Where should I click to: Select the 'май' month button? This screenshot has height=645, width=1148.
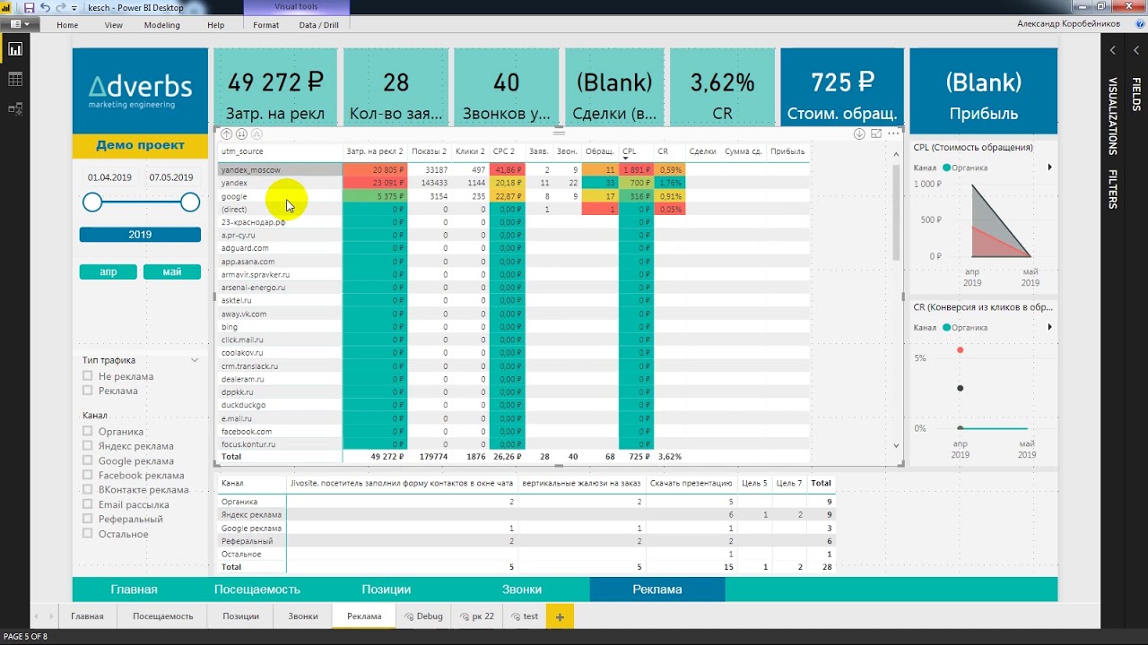(172, 272)
